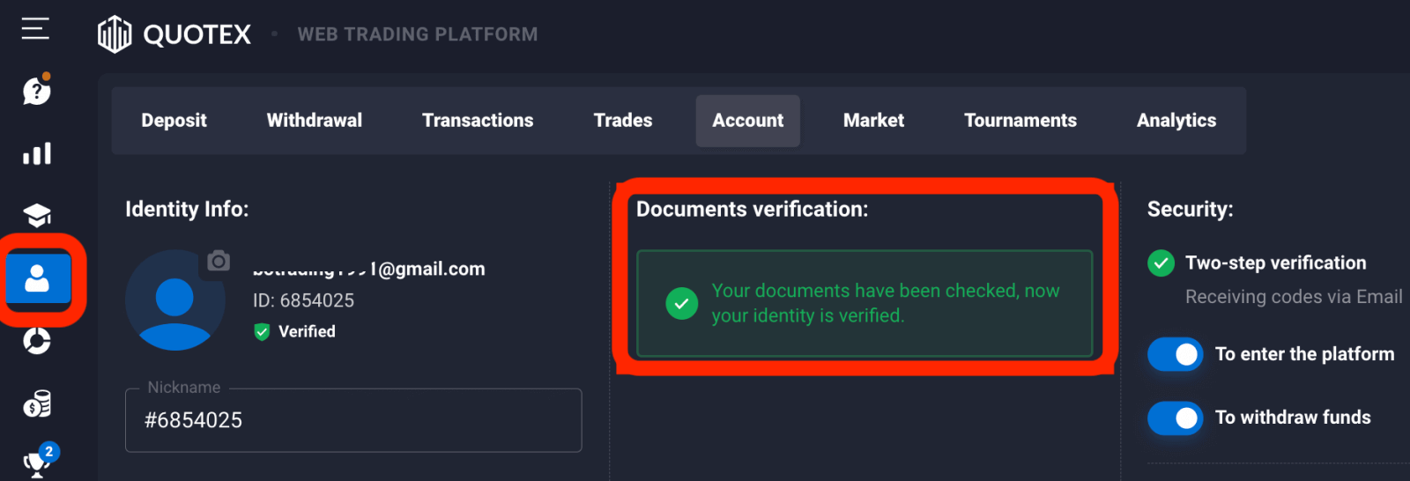Open the Tournaments tab
The height and width of the screenshot is (481, 1410).
click(x=1020, y=121)
